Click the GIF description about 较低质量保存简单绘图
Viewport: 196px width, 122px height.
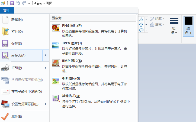coord(95,86)
